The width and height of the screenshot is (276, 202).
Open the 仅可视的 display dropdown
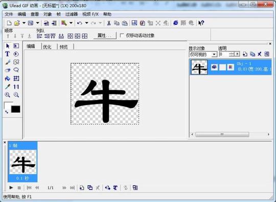pyautogui.click(x=214, y=54)
